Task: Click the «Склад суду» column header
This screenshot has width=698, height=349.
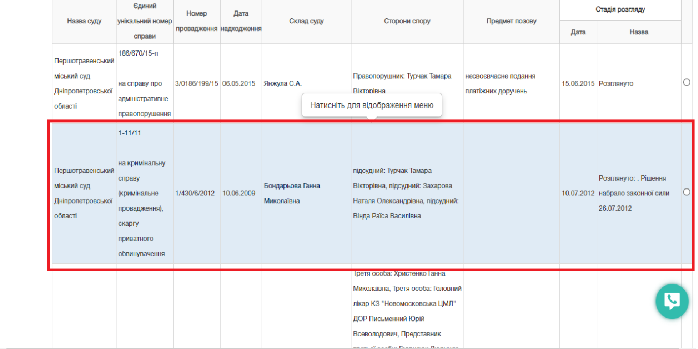Action: click(x=306, y=21)
